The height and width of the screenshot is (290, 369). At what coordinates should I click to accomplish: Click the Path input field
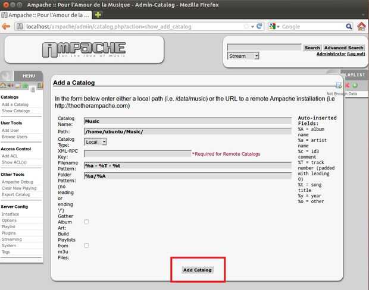187,131
